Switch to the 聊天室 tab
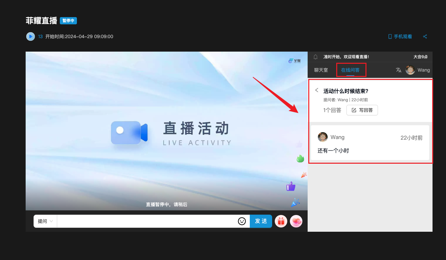This screenshot has width=446, height=260. pyautogui.click(x=321, y=70)
